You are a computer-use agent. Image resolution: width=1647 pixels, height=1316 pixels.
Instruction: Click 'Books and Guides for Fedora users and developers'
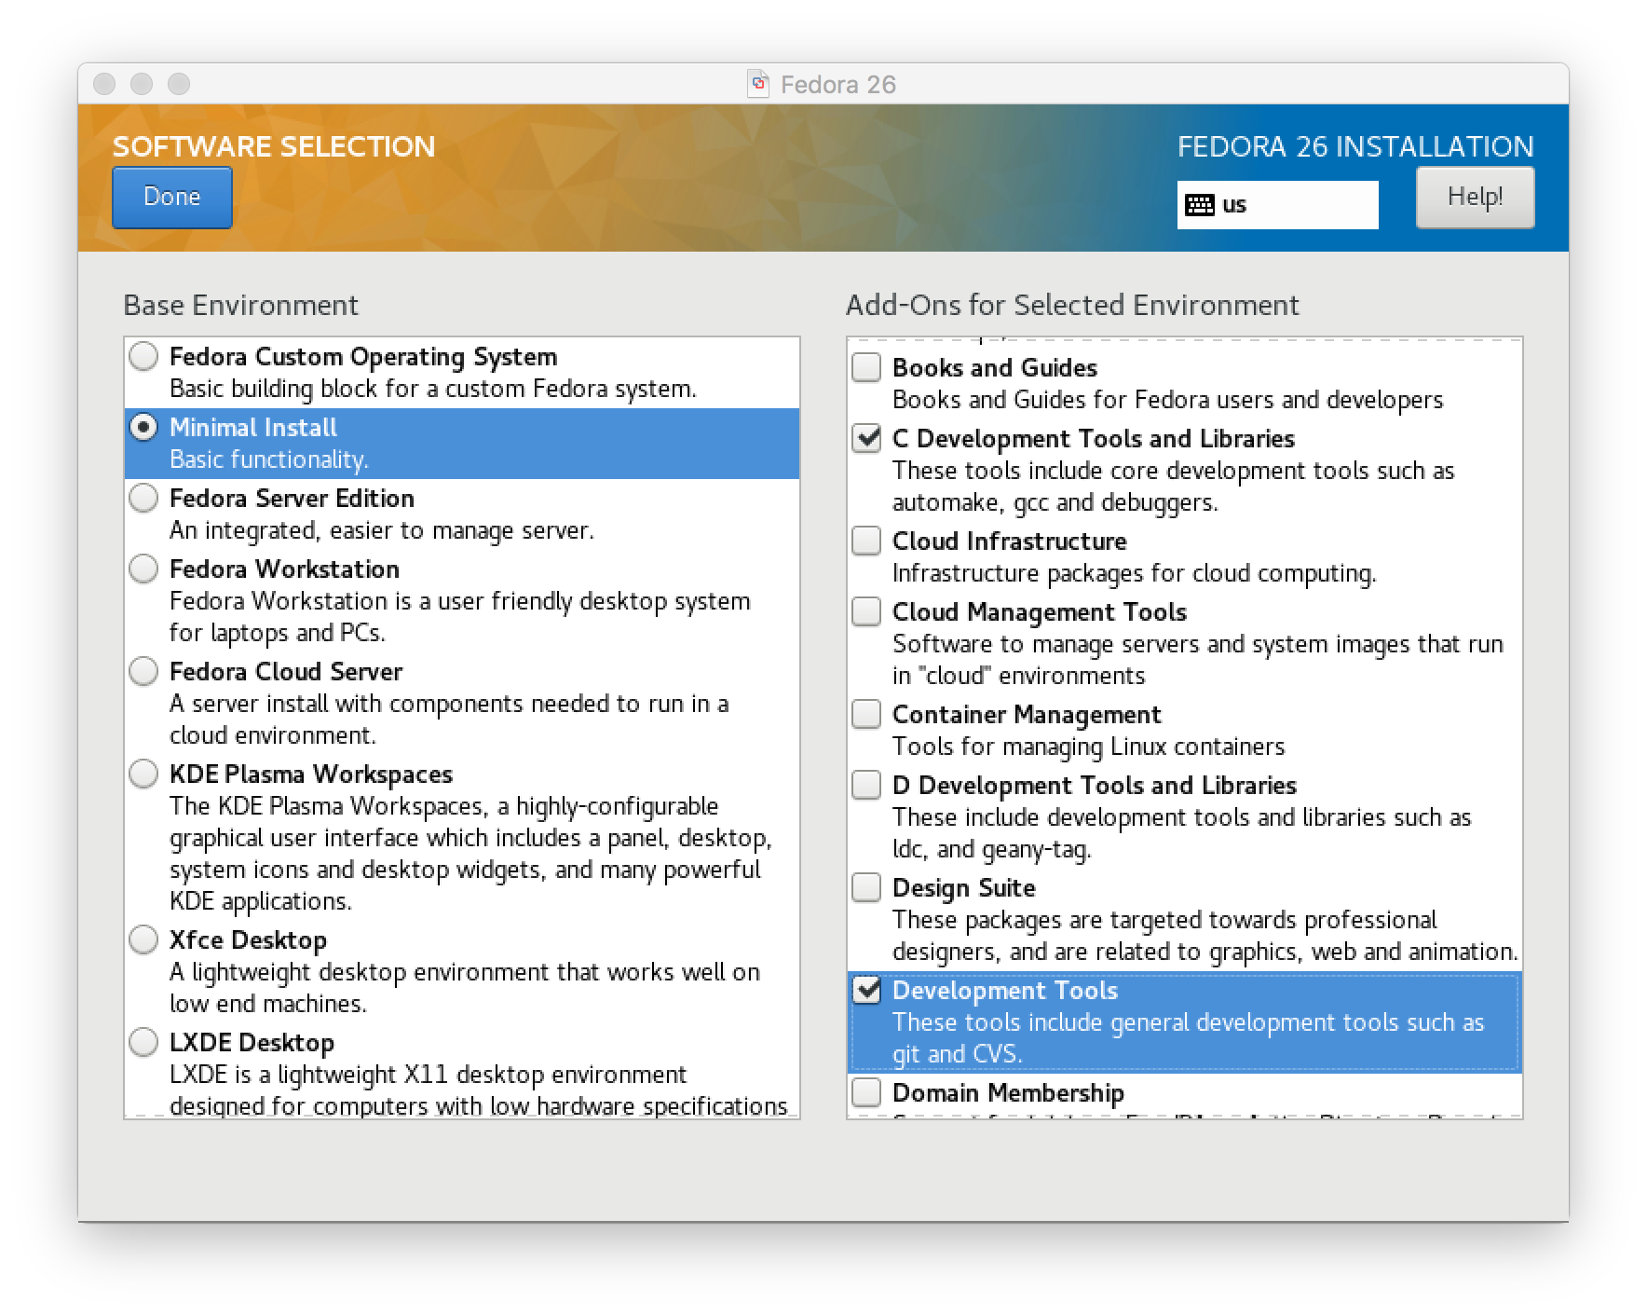coord(1167,400)
